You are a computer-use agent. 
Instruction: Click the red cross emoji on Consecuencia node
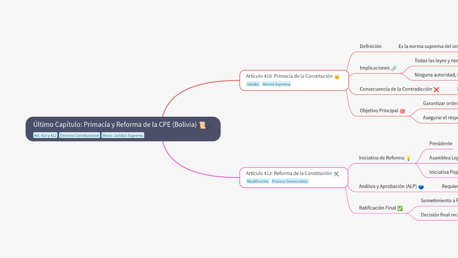(x=437, y=90)
